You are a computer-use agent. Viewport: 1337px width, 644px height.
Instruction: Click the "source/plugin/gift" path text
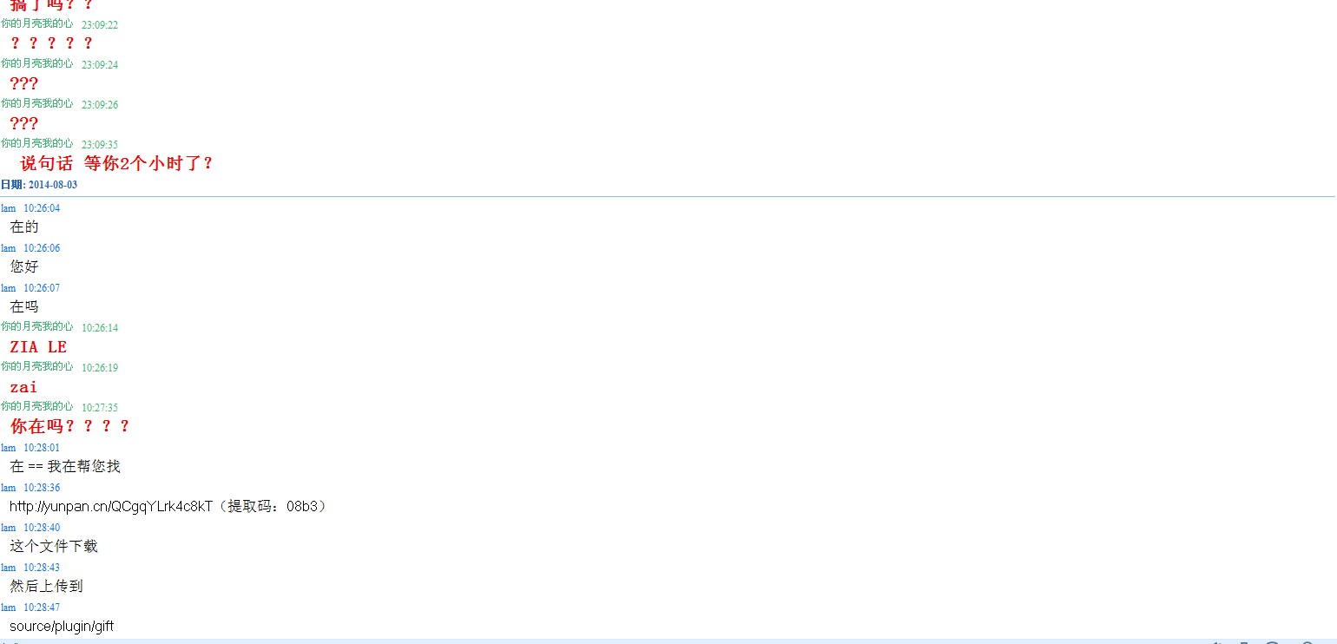point(62,626)
